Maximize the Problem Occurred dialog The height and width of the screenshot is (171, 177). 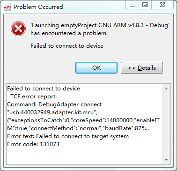(145, 5)
